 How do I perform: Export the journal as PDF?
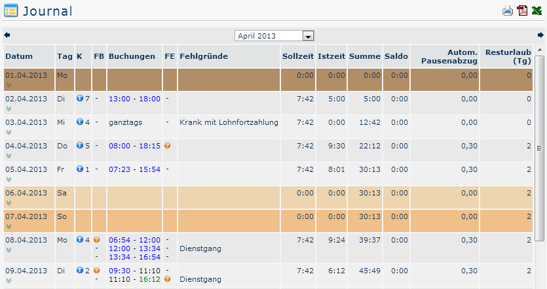[x=522, y=10]
